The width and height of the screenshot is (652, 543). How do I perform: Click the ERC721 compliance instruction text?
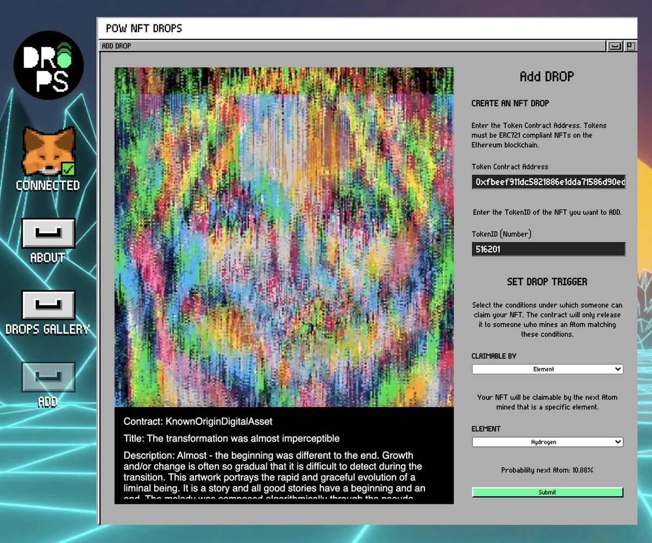[539, 135]
